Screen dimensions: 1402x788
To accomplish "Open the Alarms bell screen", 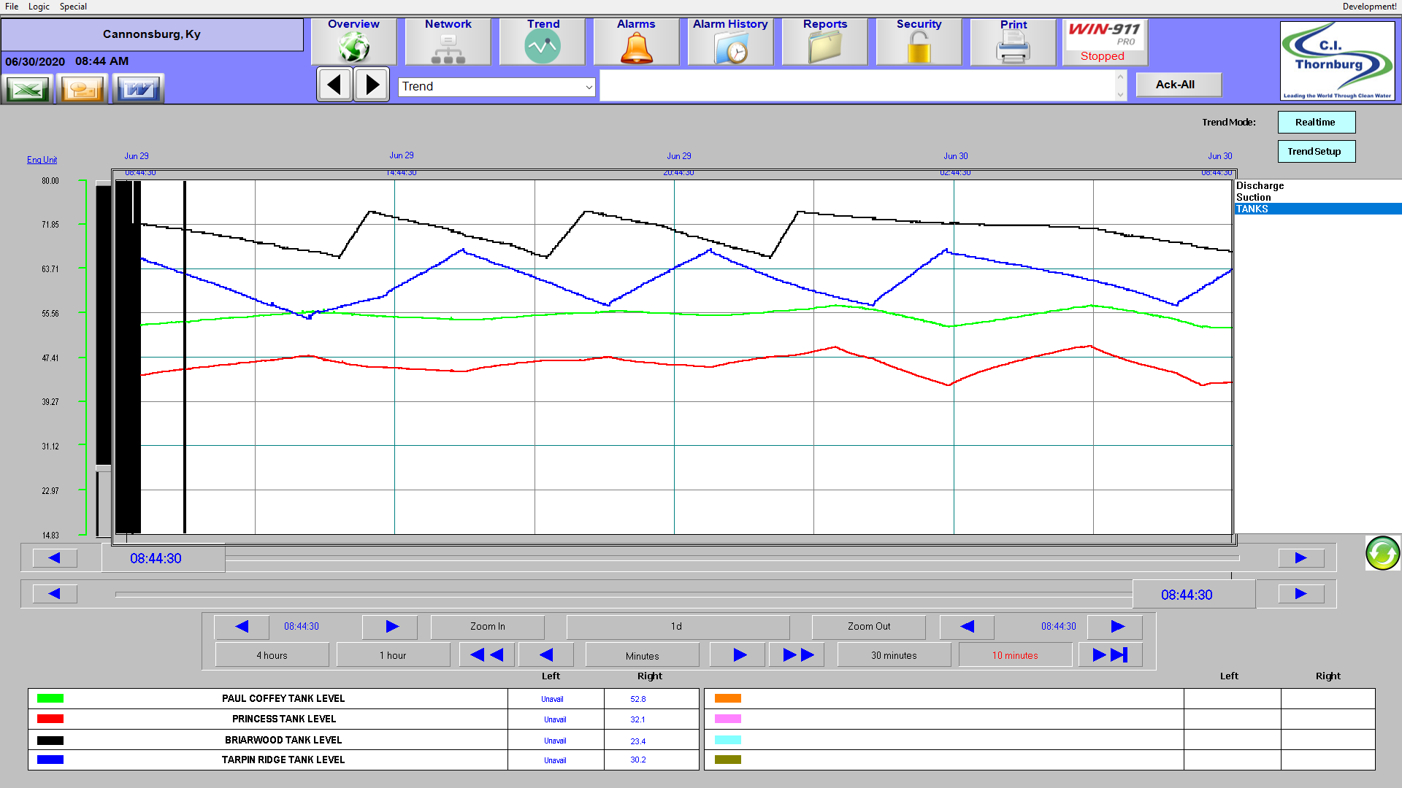I will pos(637,42).
